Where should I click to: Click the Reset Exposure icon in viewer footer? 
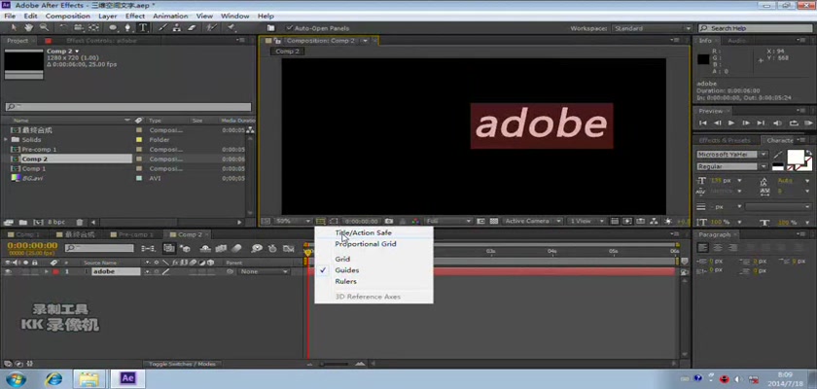tap(669, 221)
